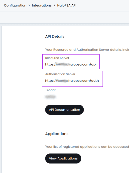Navigate to Integrations breadcrumb link
Screen dimensions: 129x173
[x=42, y=5]
